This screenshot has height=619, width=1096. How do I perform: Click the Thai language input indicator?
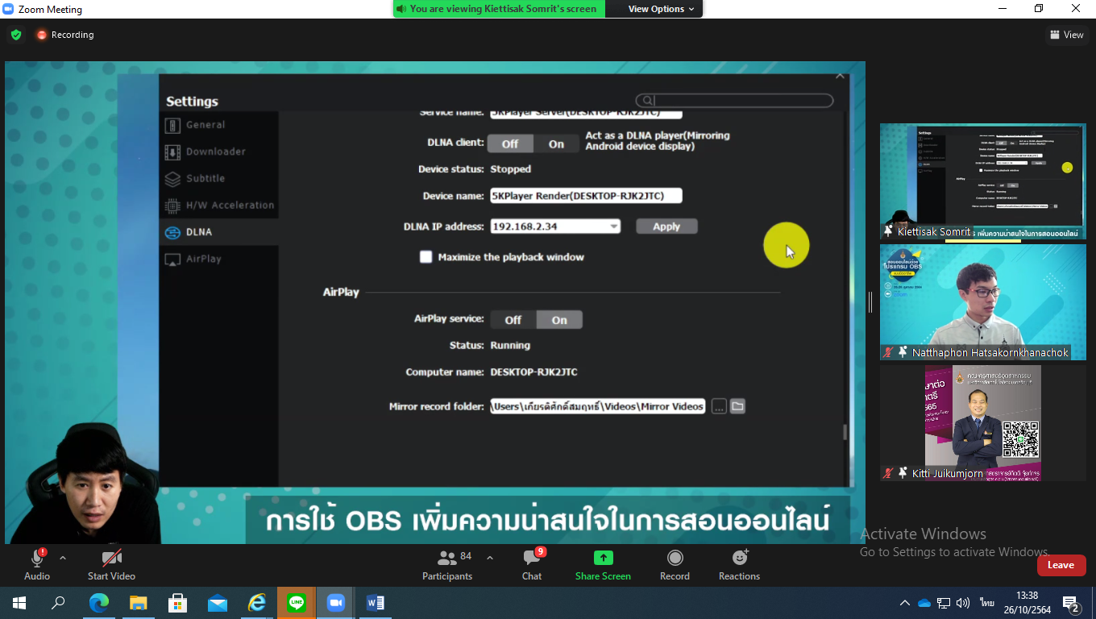986,603
